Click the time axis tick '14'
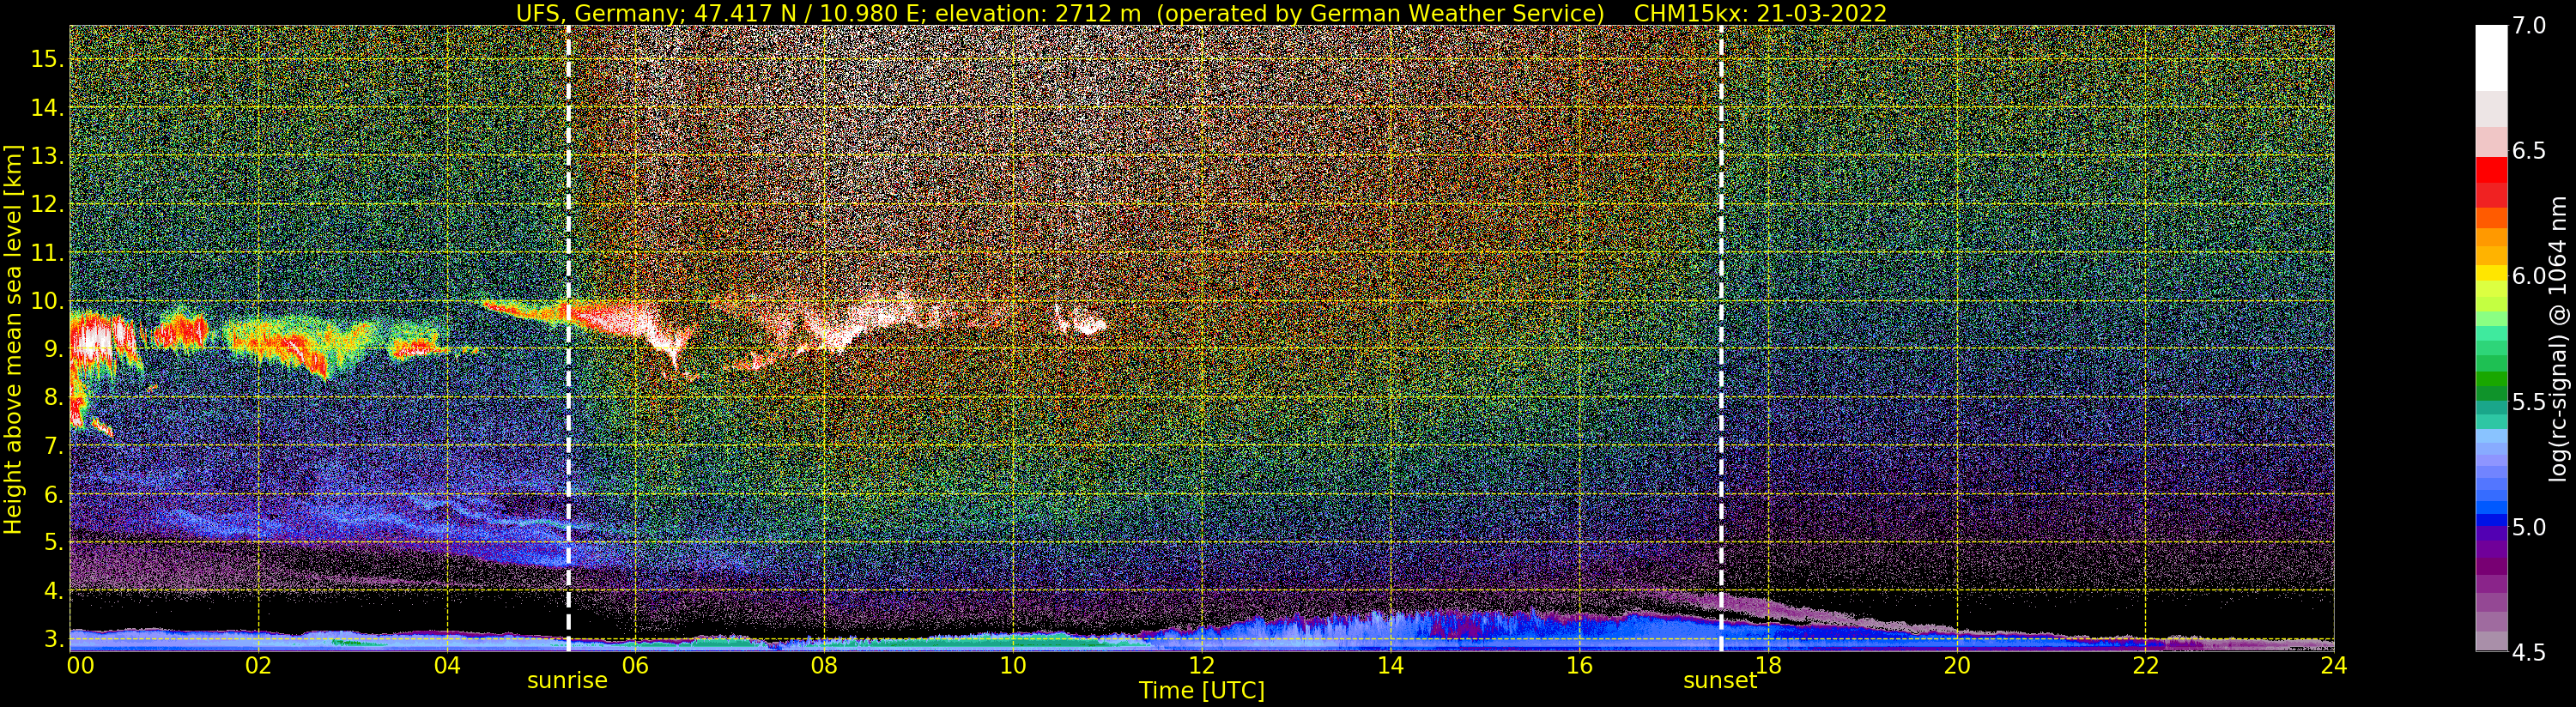Image resolution: width=2576 pixels, height=707 pixels. (1390, 665)
